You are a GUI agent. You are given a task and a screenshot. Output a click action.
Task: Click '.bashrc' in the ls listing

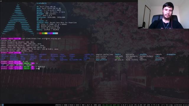coord(118,54)
